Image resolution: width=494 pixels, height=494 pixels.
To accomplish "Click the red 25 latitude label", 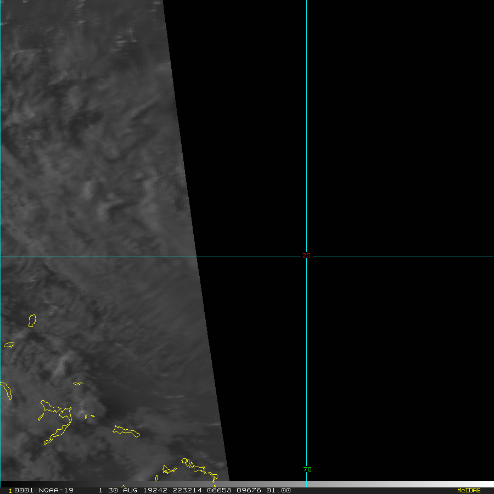I will tap(306, 256).
